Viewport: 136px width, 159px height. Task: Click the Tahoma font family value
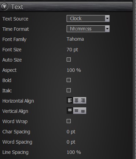[x=75, y=39]
